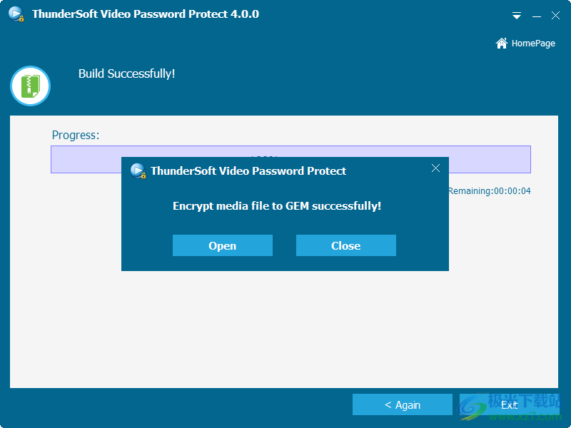Viewport: 571px width, 428px height.
Task: Click the house icon beside HomePage
Action: click(x=502, y=44)
